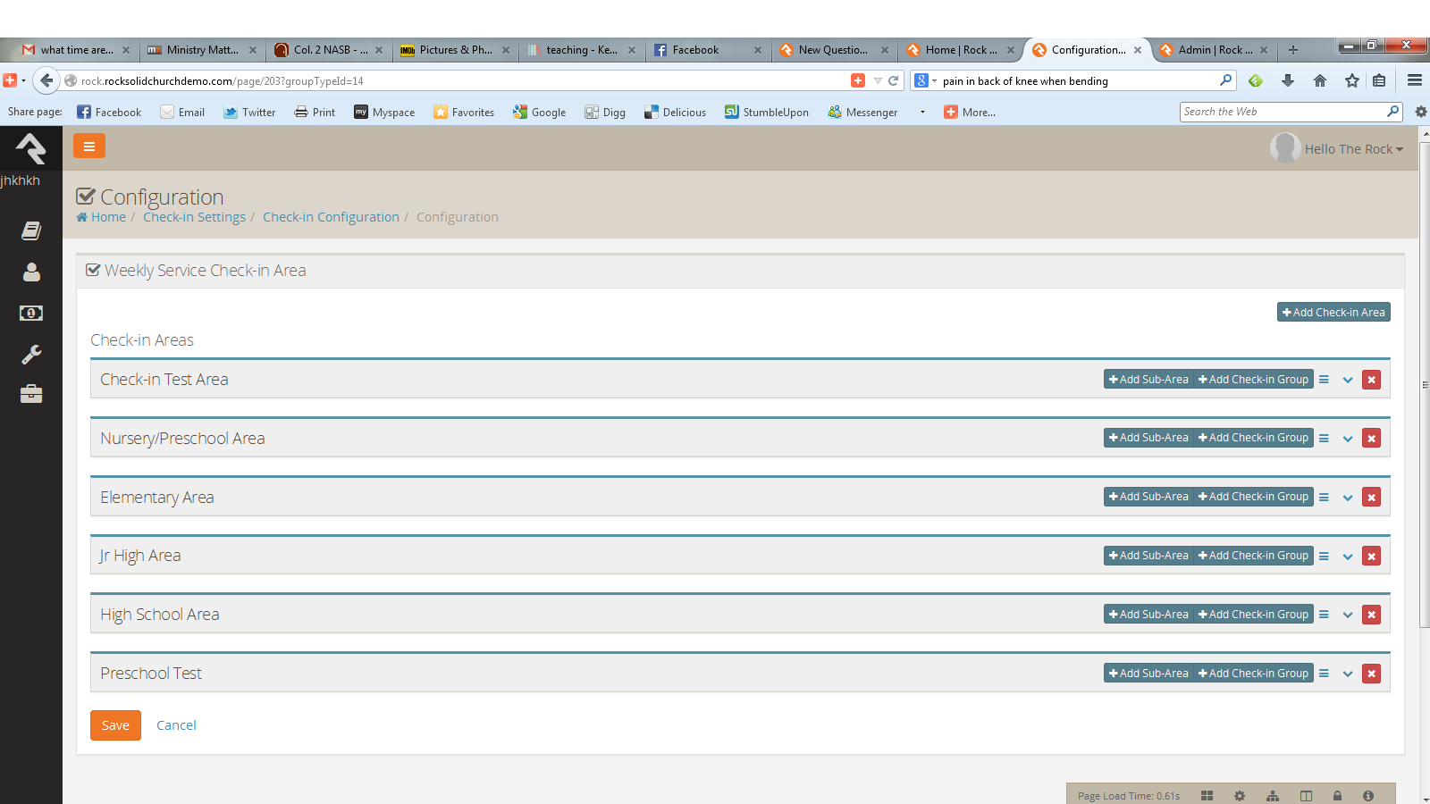
Task: Click reorder handle for Elementary Area
Action: 1324,498
